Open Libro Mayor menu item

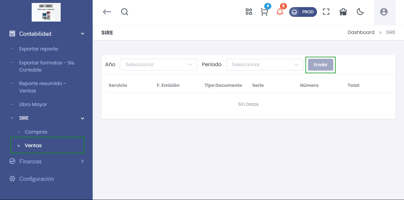click(33, 104)
